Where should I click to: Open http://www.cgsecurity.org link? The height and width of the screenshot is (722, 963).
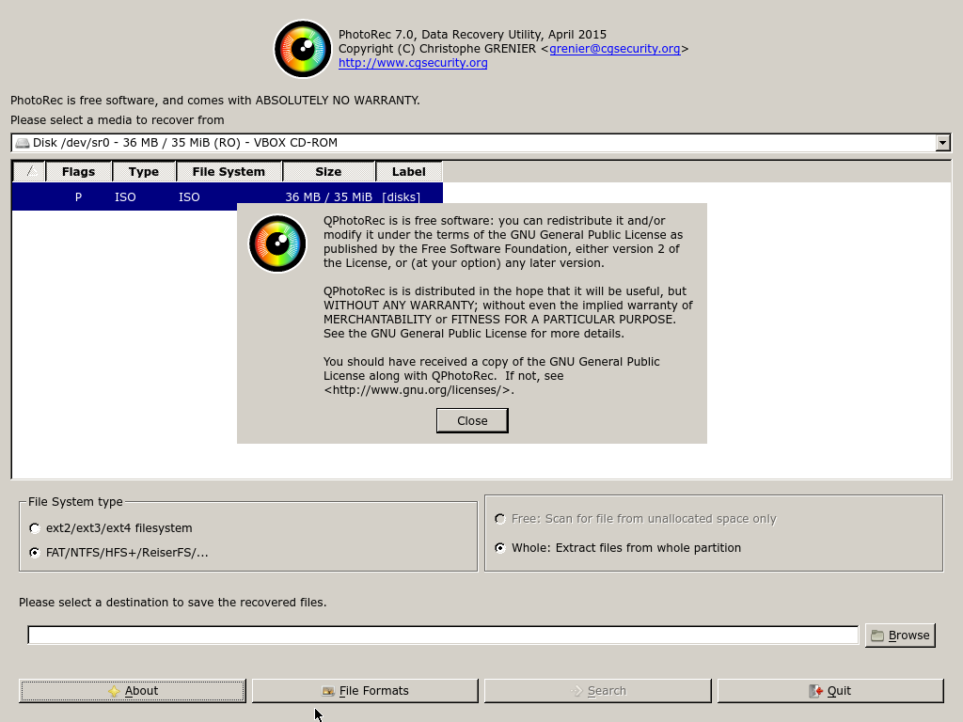[x=413, y=63]
